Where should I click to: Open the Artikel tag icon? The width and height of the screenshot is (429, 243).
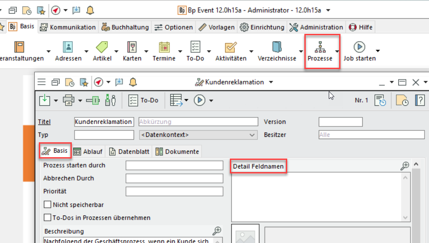(102, 47)
